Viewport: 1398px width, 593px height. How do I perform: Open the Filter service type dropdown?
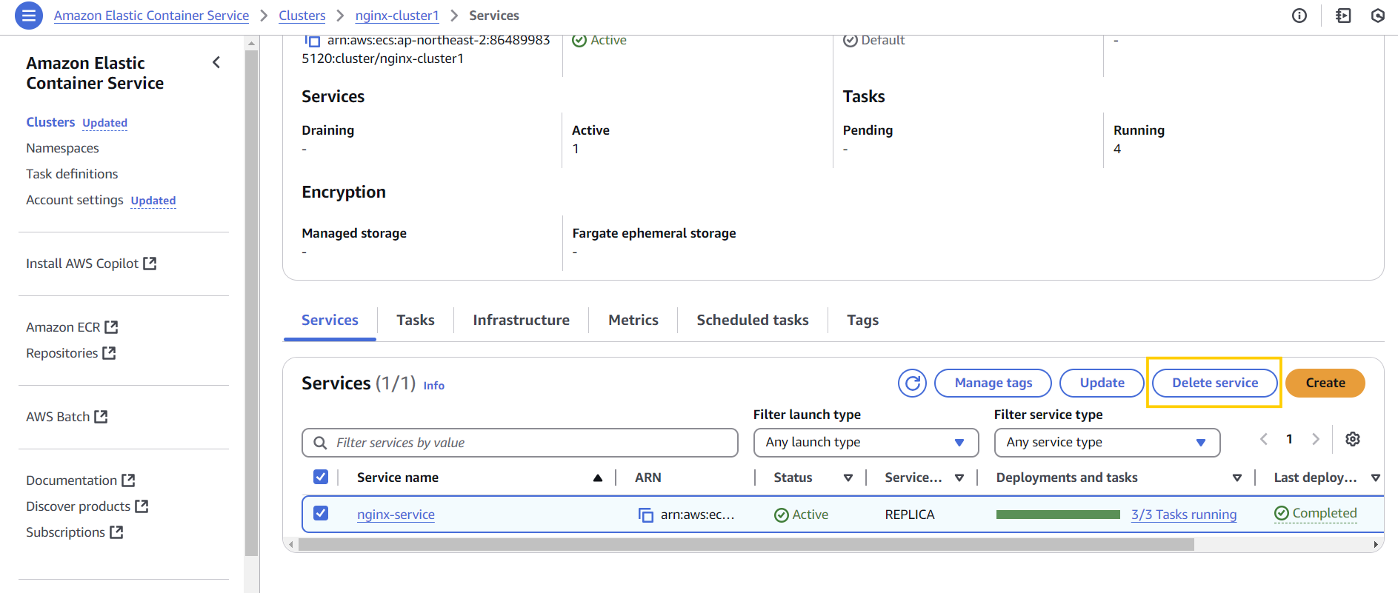click(1107, 443)
